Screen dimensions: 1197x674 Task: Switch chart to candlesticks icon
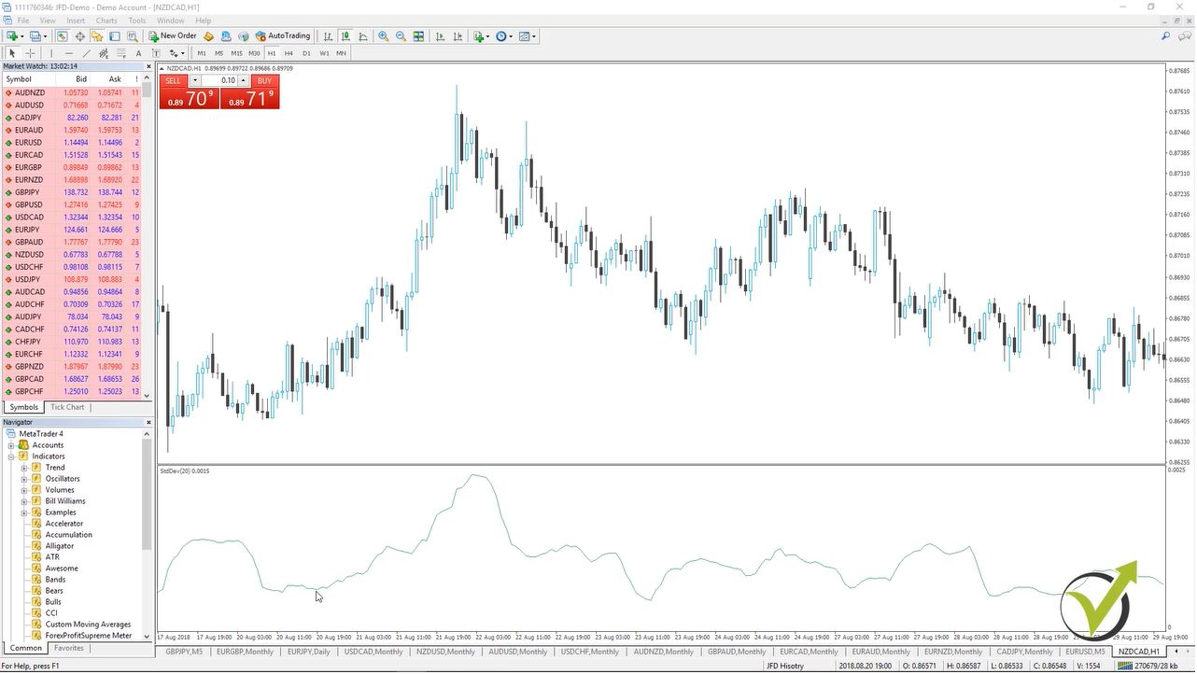coord(345,36)
